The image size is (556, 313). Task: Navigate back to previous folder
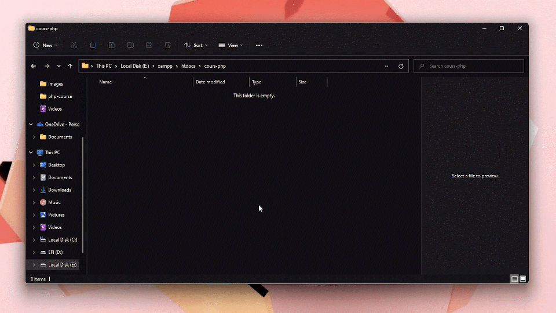pyautogui.click(x=34, y=66)
